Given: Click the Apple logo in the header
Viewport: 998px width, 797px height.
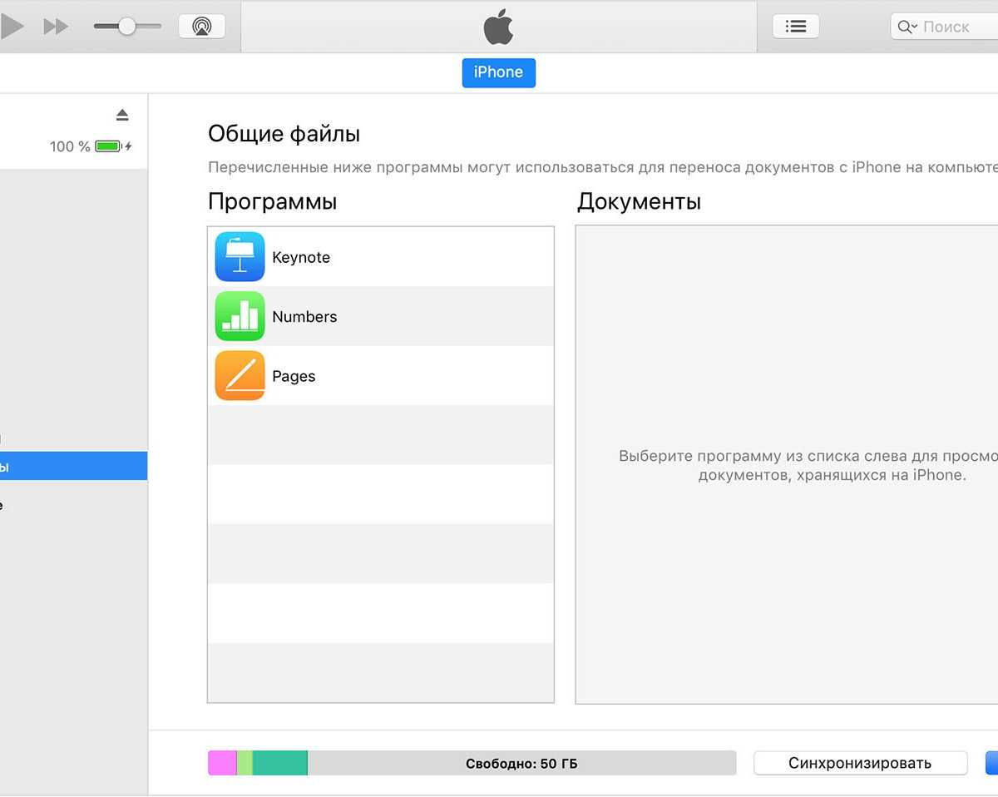Looking at the screenshot, I should click(498, 27).
